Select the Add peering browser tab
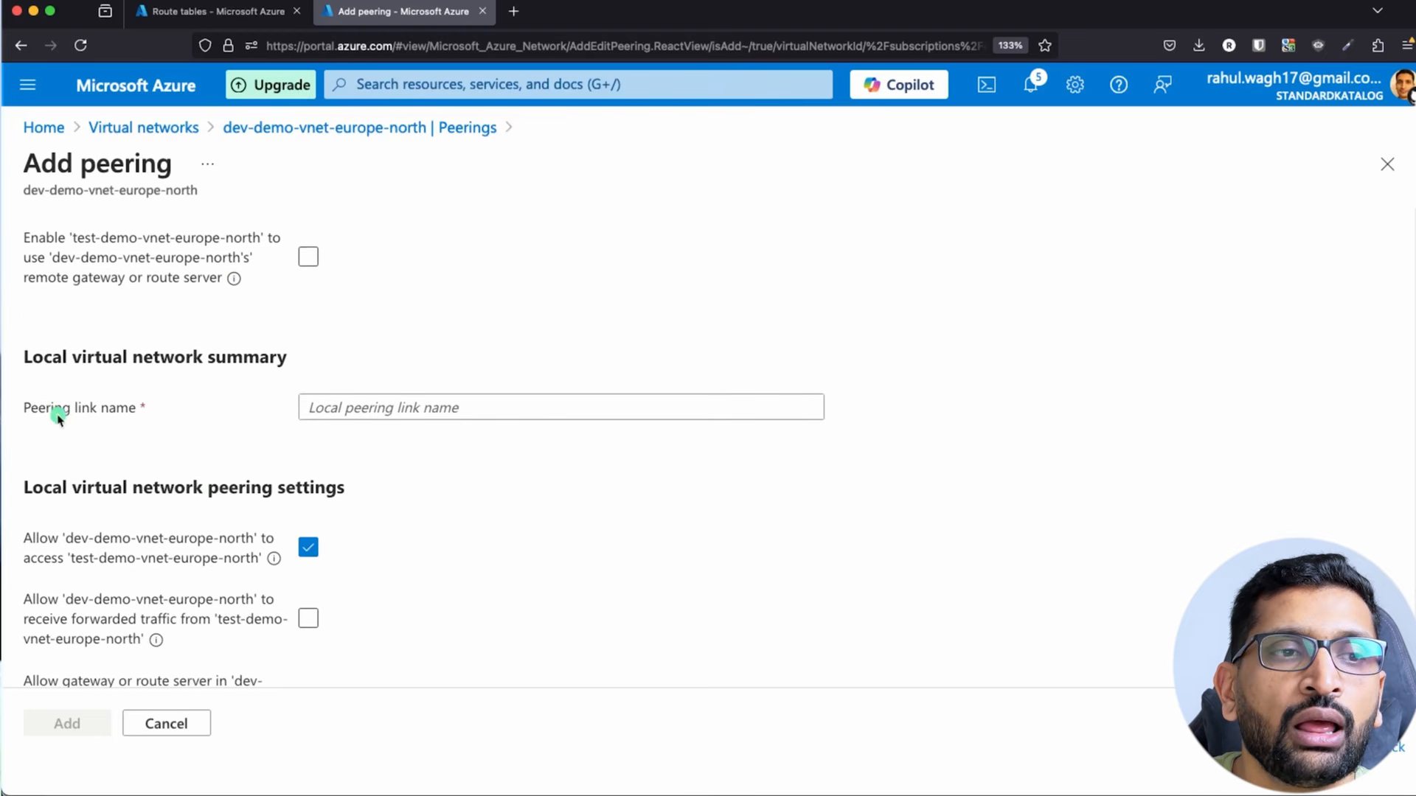Image resolution: width=1416 pixels, height=796 pixels. (x=404, y=11)
